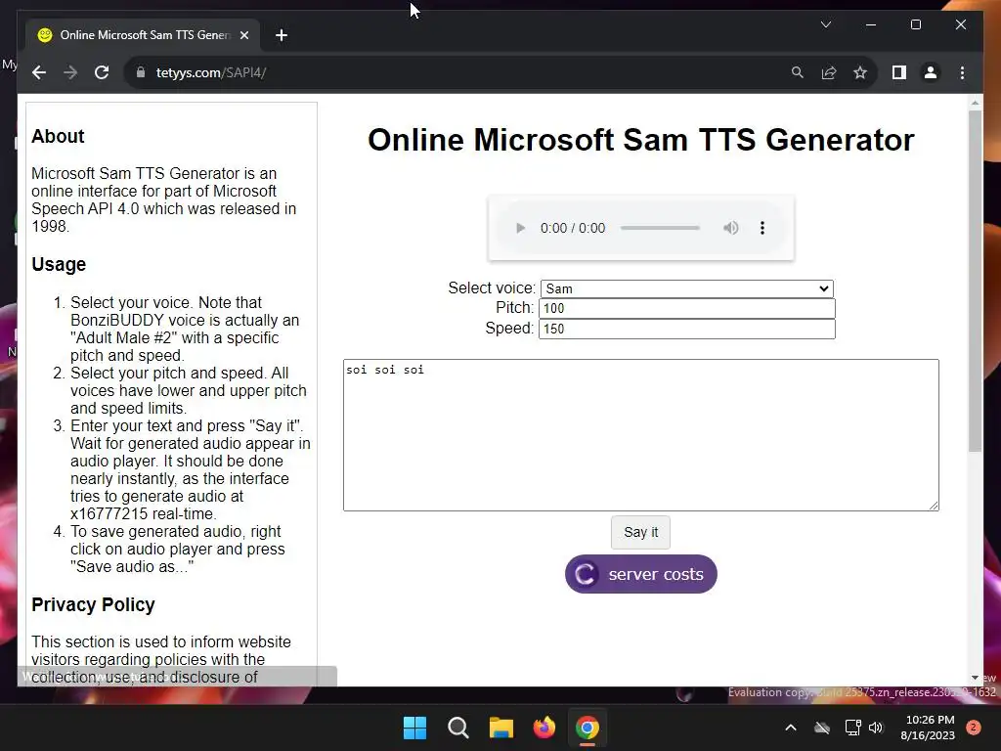This screenshot has width=1001, height=751.
Task: Open the Windows Start menu
Action: tap(414, 728)
